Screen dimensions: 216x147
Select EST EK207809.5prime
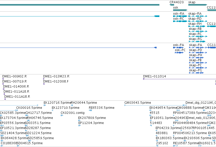(x=79, y=120)
